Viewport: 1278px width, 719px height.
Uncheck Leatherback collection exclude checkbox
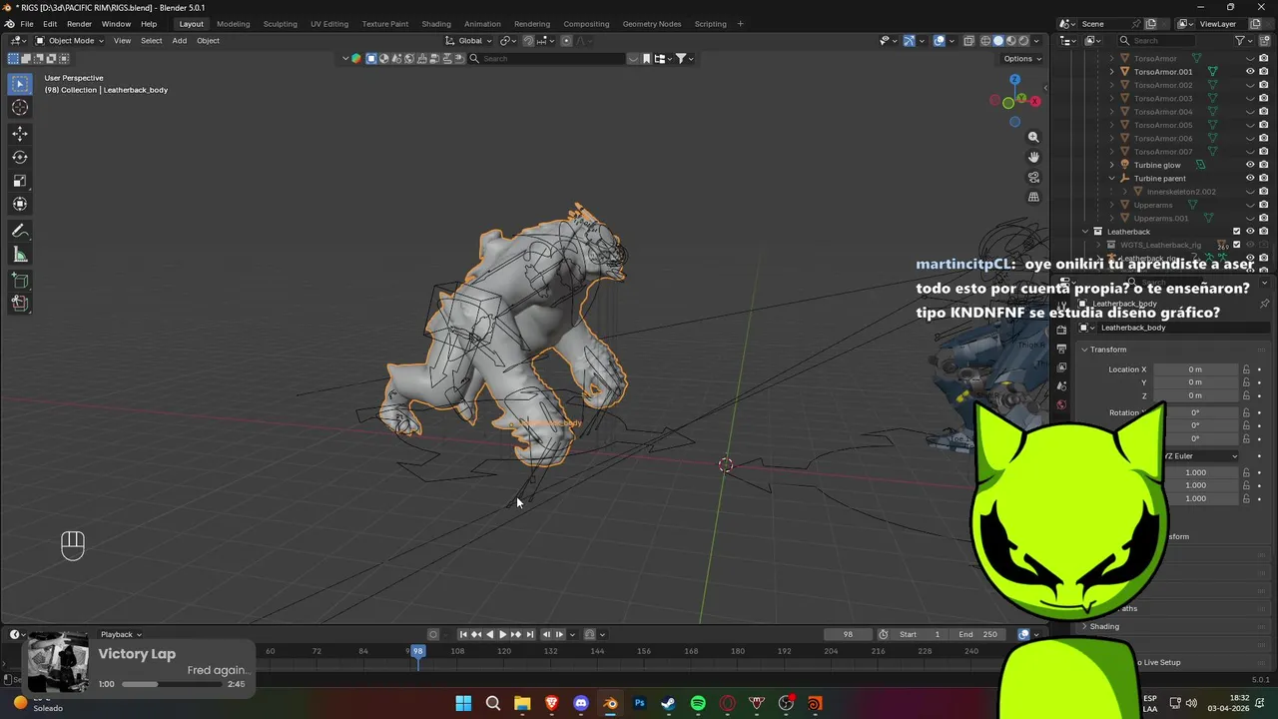coord(1236,232)
